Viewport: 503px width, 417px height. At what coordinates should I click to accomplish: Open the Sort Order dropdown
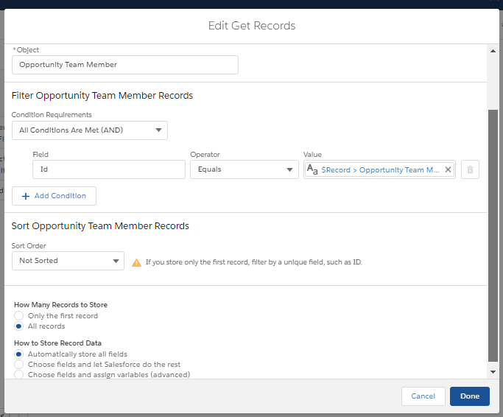[x=68, y=261]
